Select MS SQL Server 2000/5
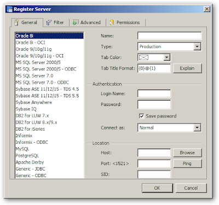This screenshot has height=205, width=219. [x=49, y=62]
